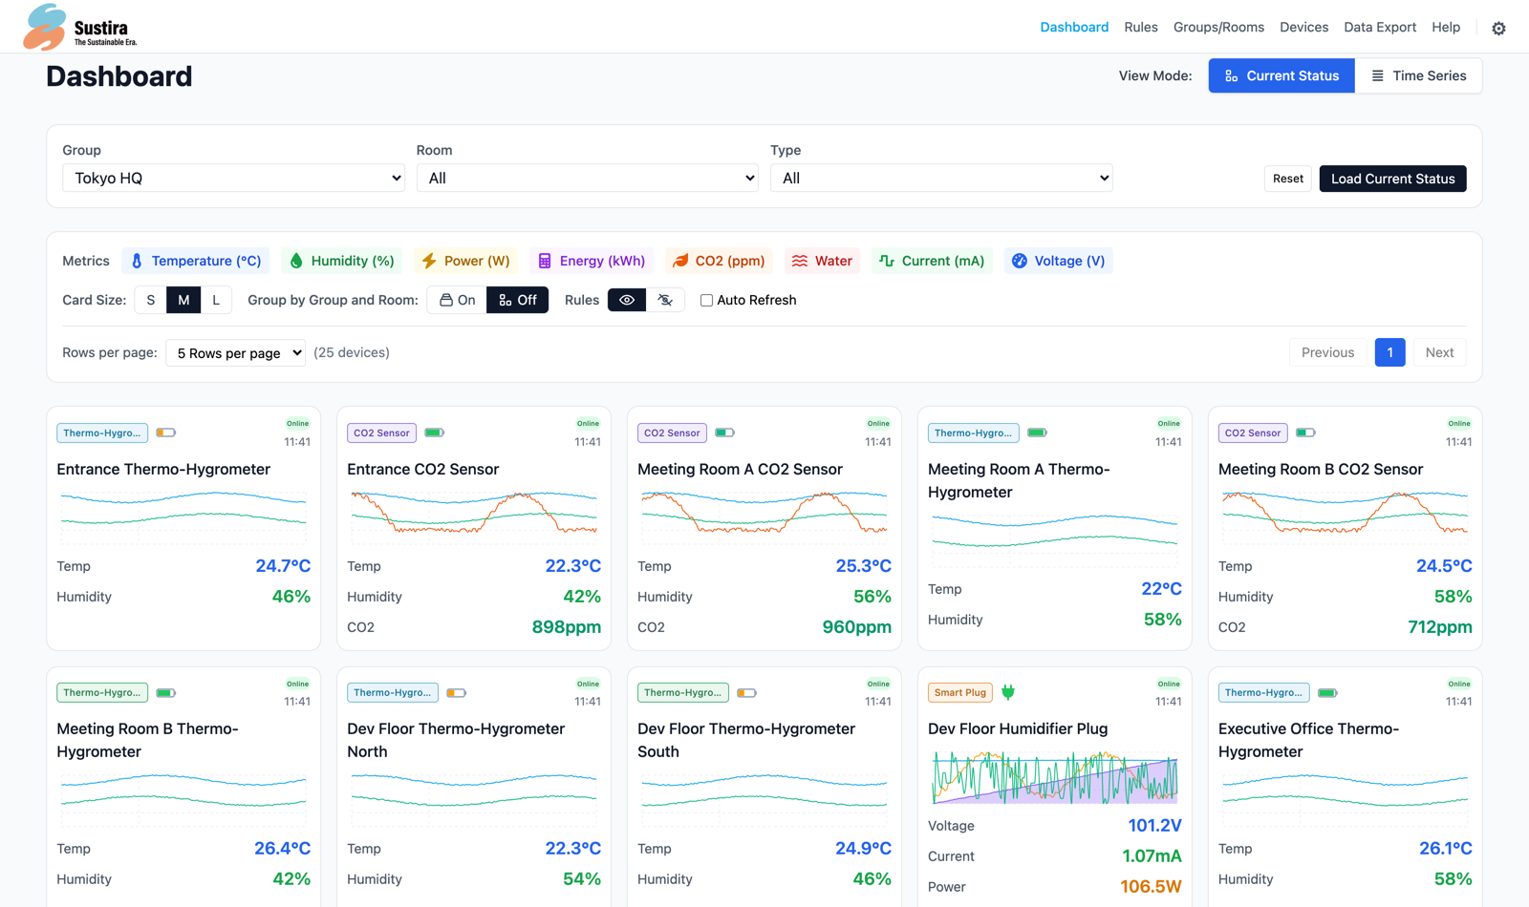Click battery icon on Dev Floor Thermo-Hygrometer North card

pos(457,693)
